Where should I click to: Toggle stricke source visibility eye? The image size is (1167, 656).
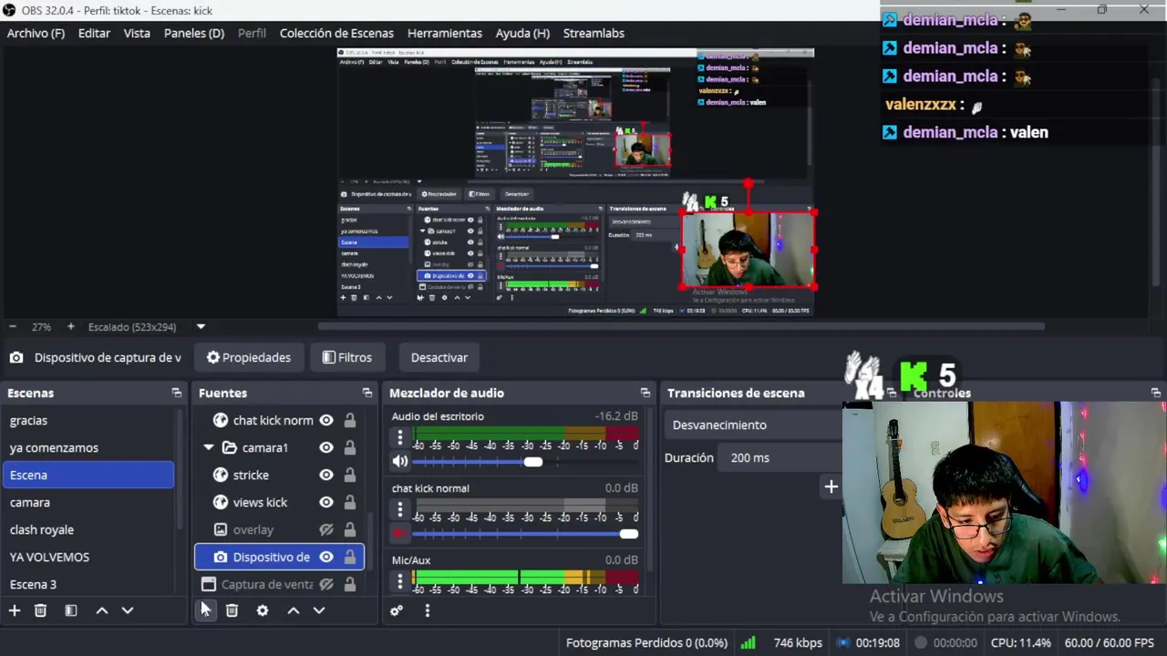click(326, 475)
